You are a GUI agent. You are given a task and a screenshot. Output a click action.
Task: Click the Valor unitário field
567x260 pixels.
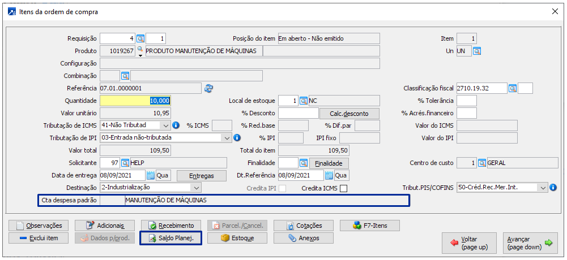(x=135, y=113)
